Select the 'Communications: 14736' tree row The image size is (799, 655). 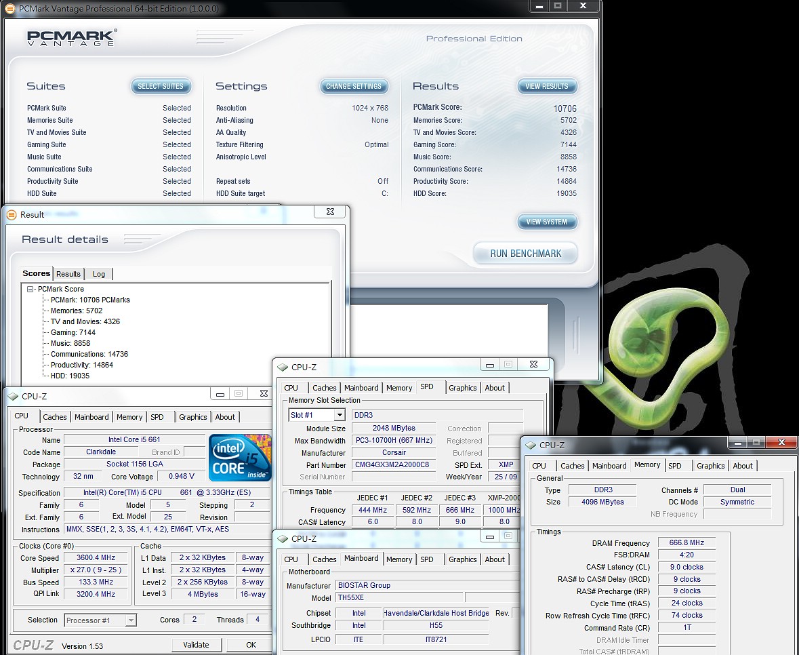89,354
